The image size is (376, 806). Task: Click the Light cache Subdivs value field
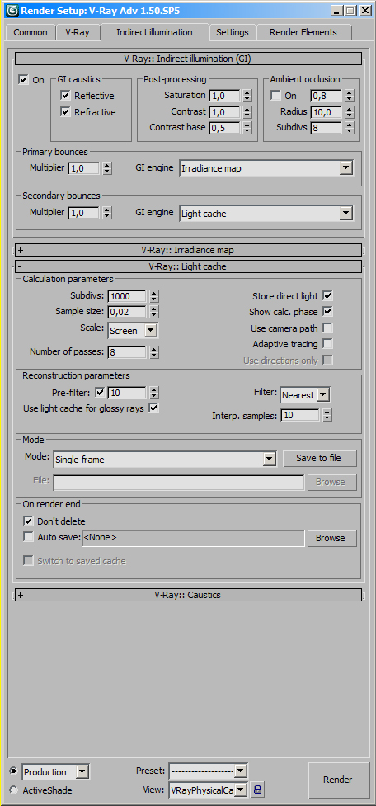pos(127,295)
